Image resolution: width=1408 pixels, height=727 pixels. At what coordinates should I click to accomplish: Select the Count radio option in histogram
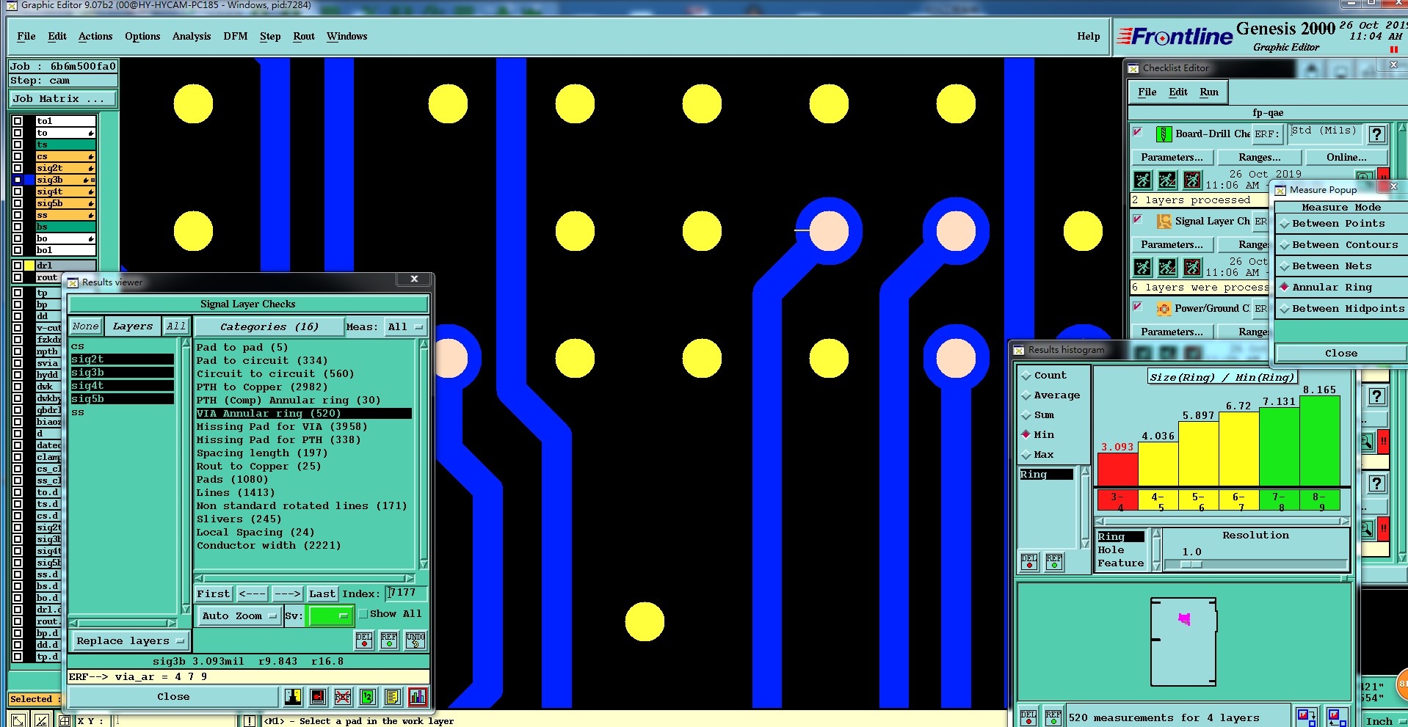click(1043, 376)
